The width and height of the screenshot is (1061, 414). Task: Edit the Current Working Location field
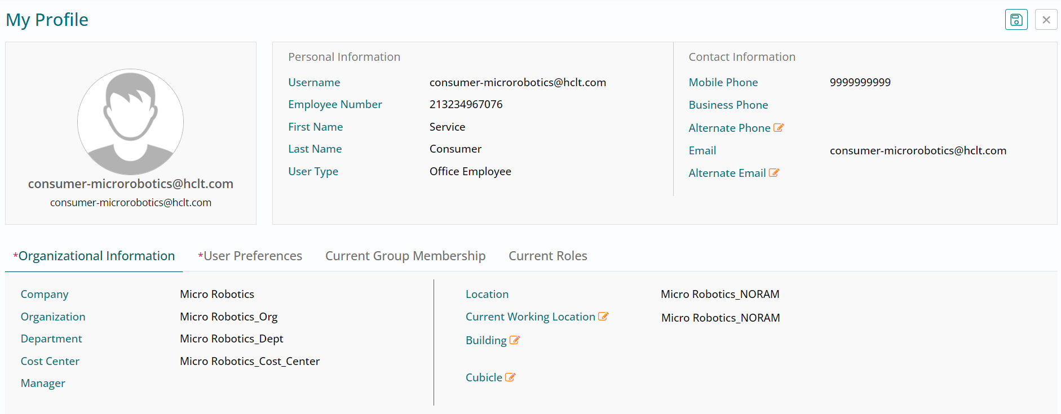point(603,317)
